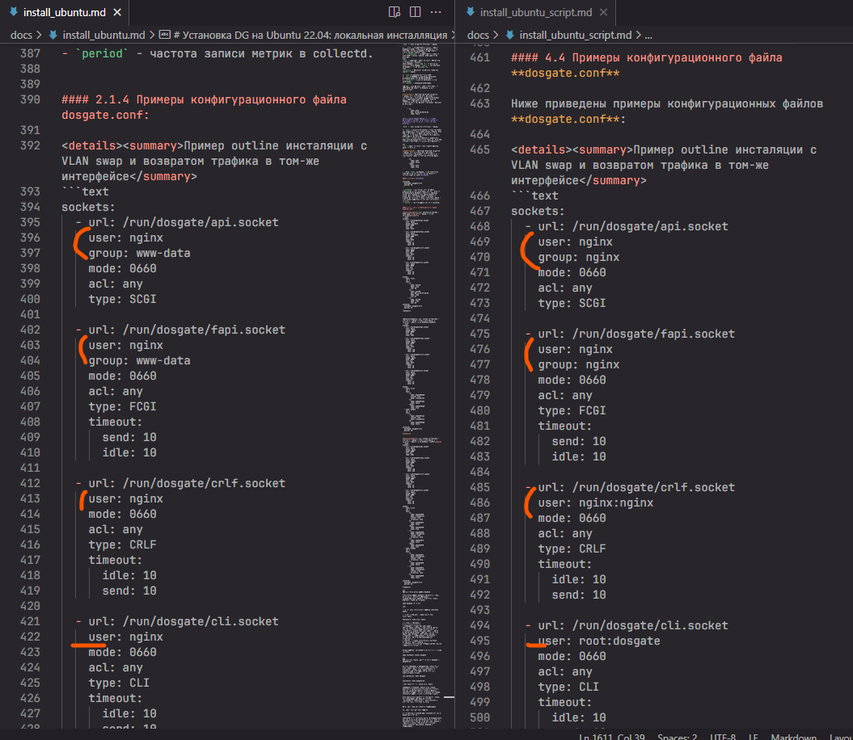
Task: Open the More Actions ellipsis menu
Action: click(436, 12)
